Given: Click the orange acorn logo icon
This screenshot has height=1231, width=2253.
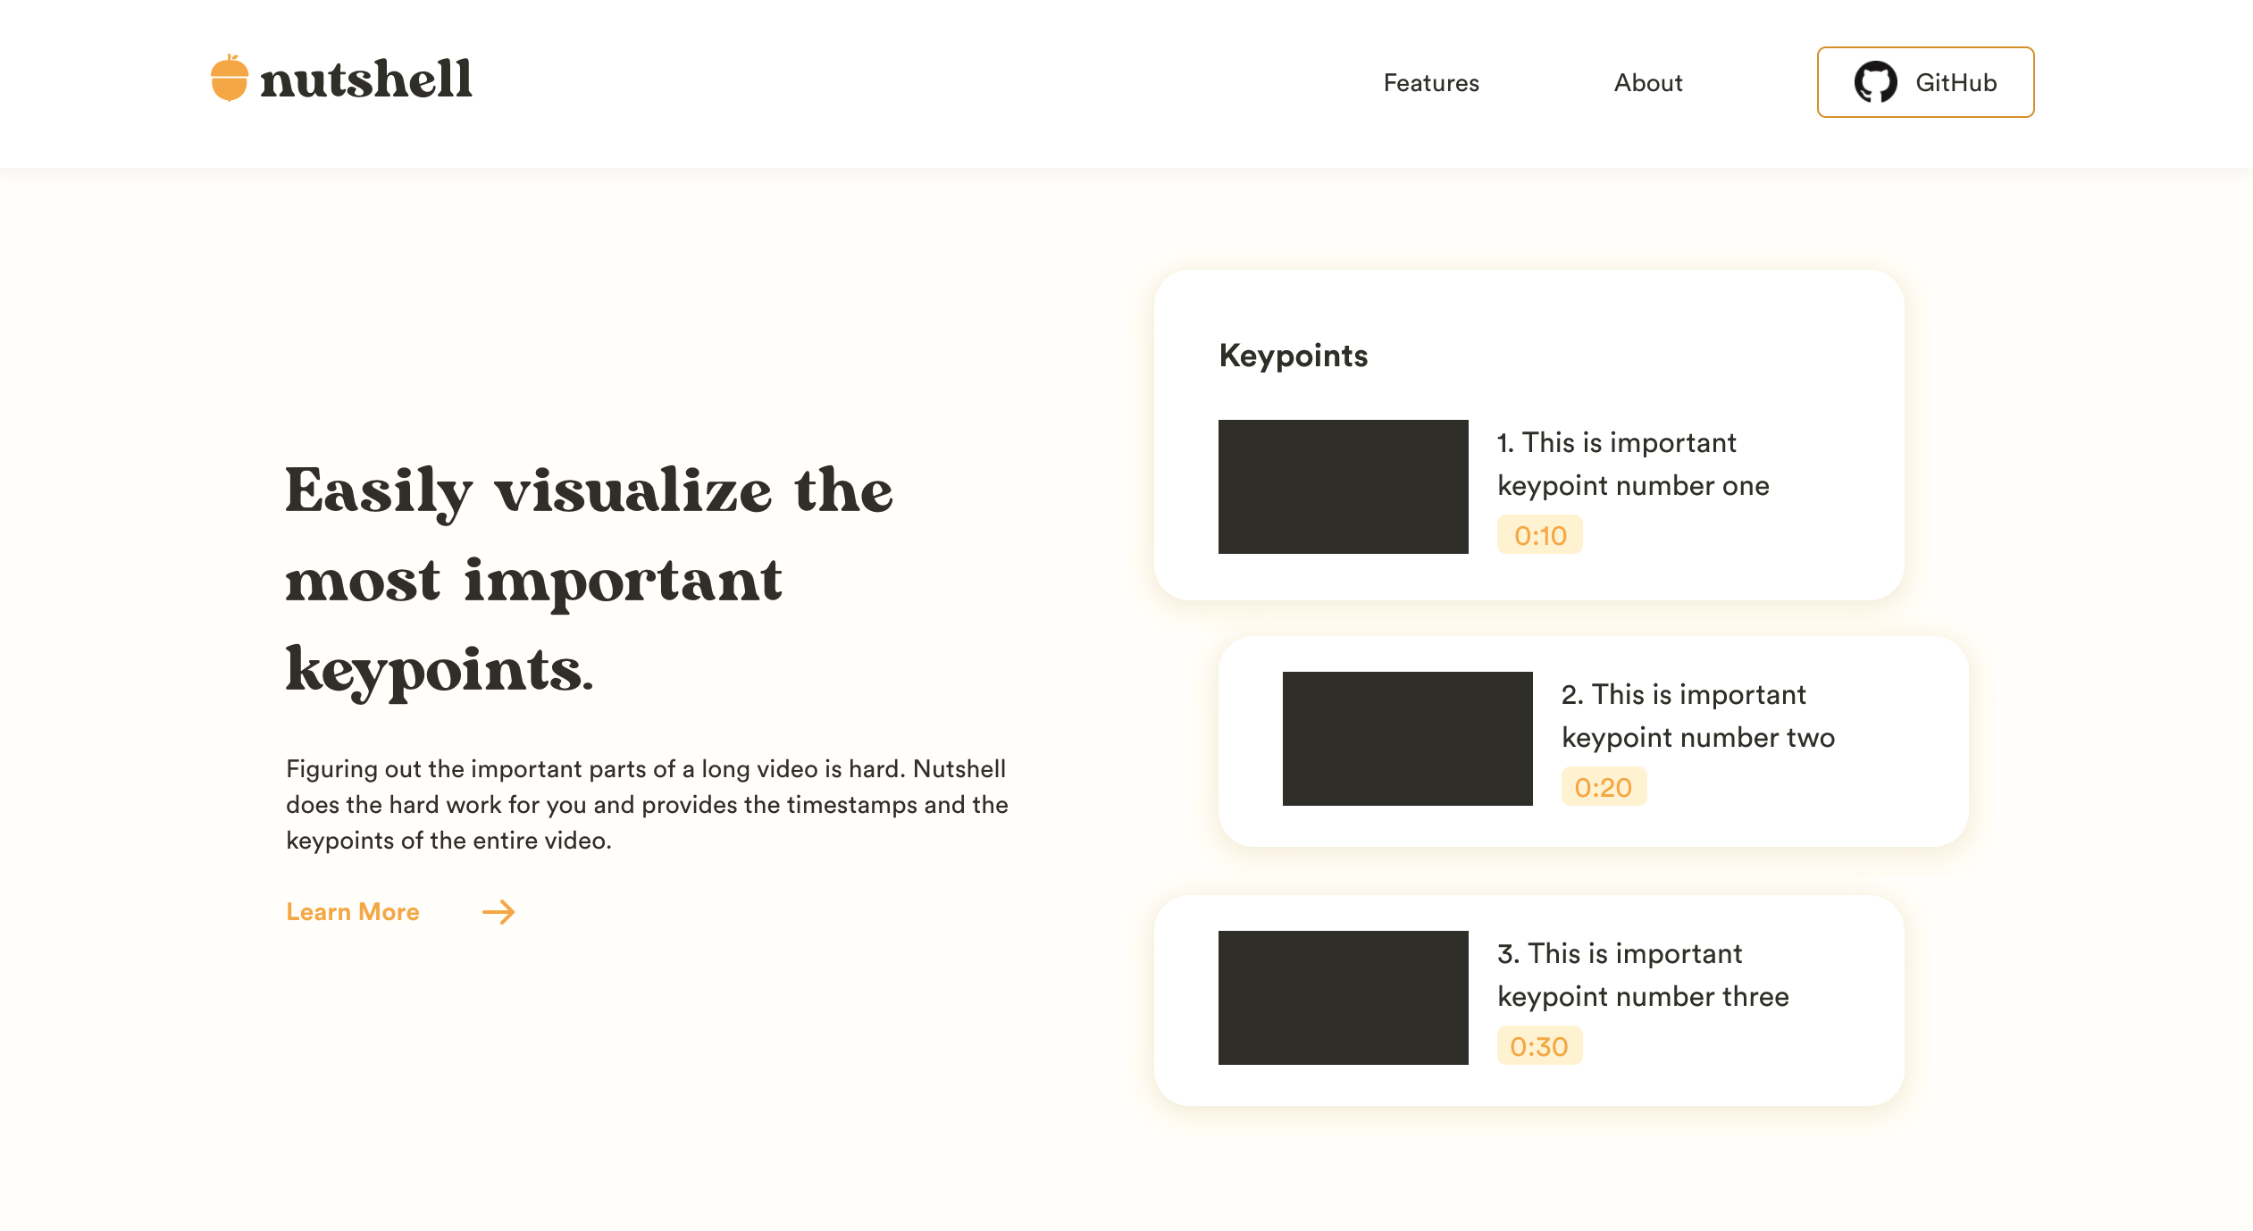Looking at the screenshot, I should coord(229,79).
